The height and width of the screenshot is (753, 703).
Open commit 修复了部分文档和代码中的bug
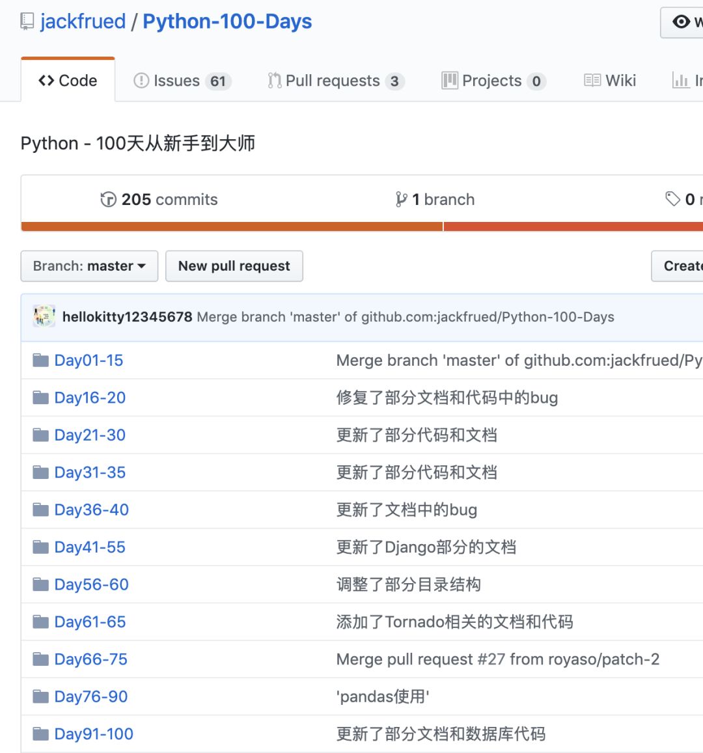[447, 398]
